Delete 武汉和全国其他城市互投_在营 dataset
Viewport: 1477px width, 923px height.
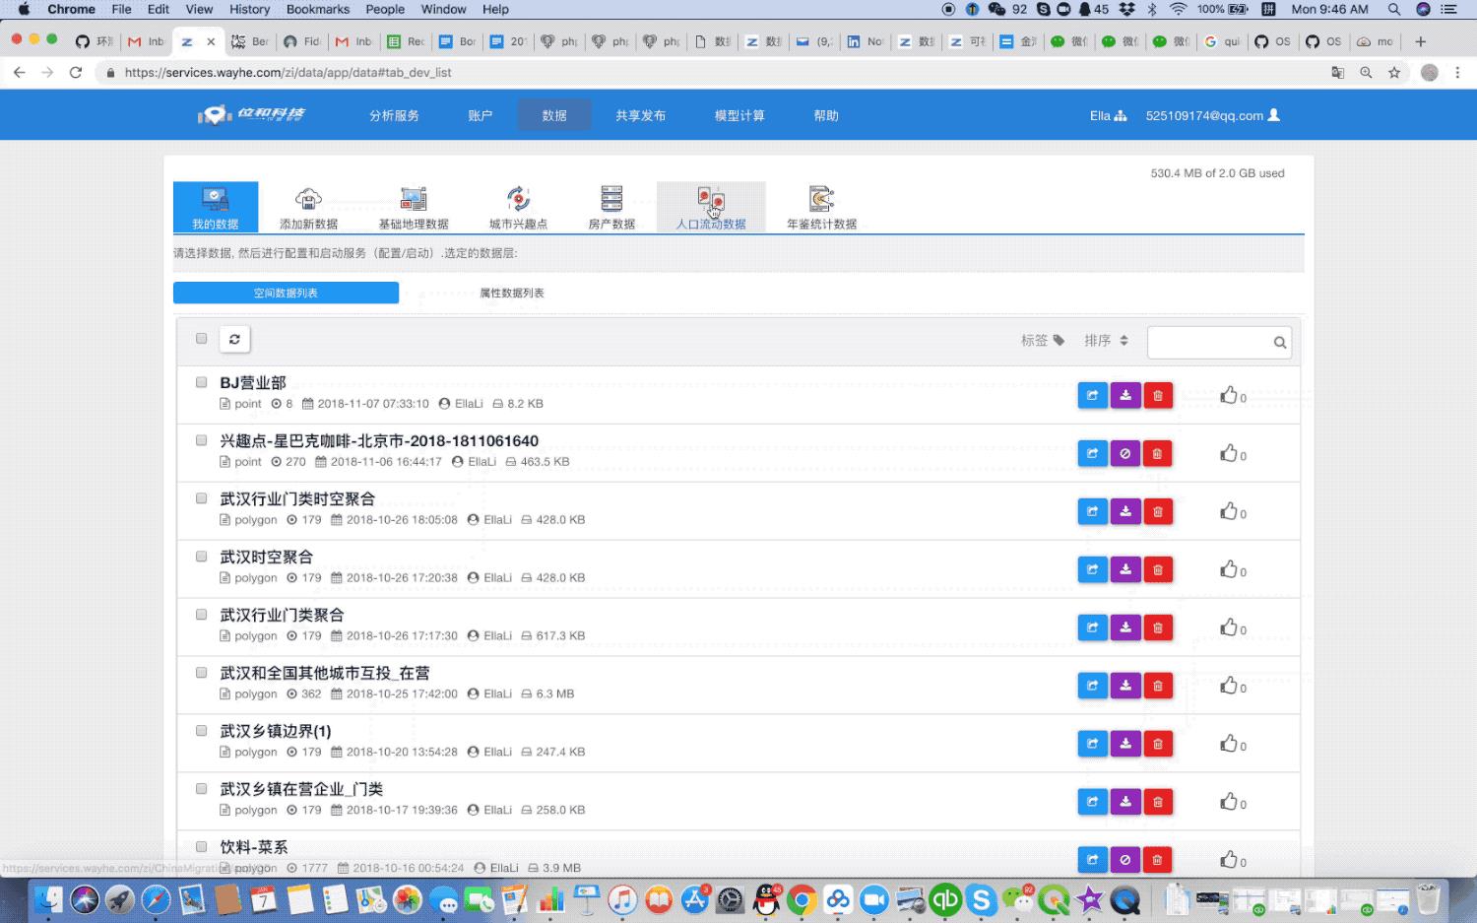click(x=1158, y=687)
